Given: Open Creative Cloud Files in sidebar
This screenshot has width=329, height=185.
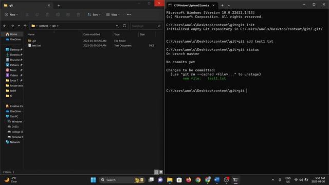Looking at the screenshot, I should tap(14, 106).
